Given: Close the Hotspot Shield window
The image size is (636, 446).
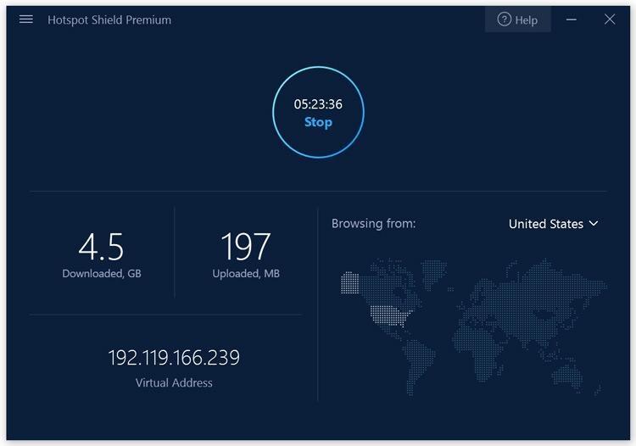Looking at the screenshot, I should (609, 19).
